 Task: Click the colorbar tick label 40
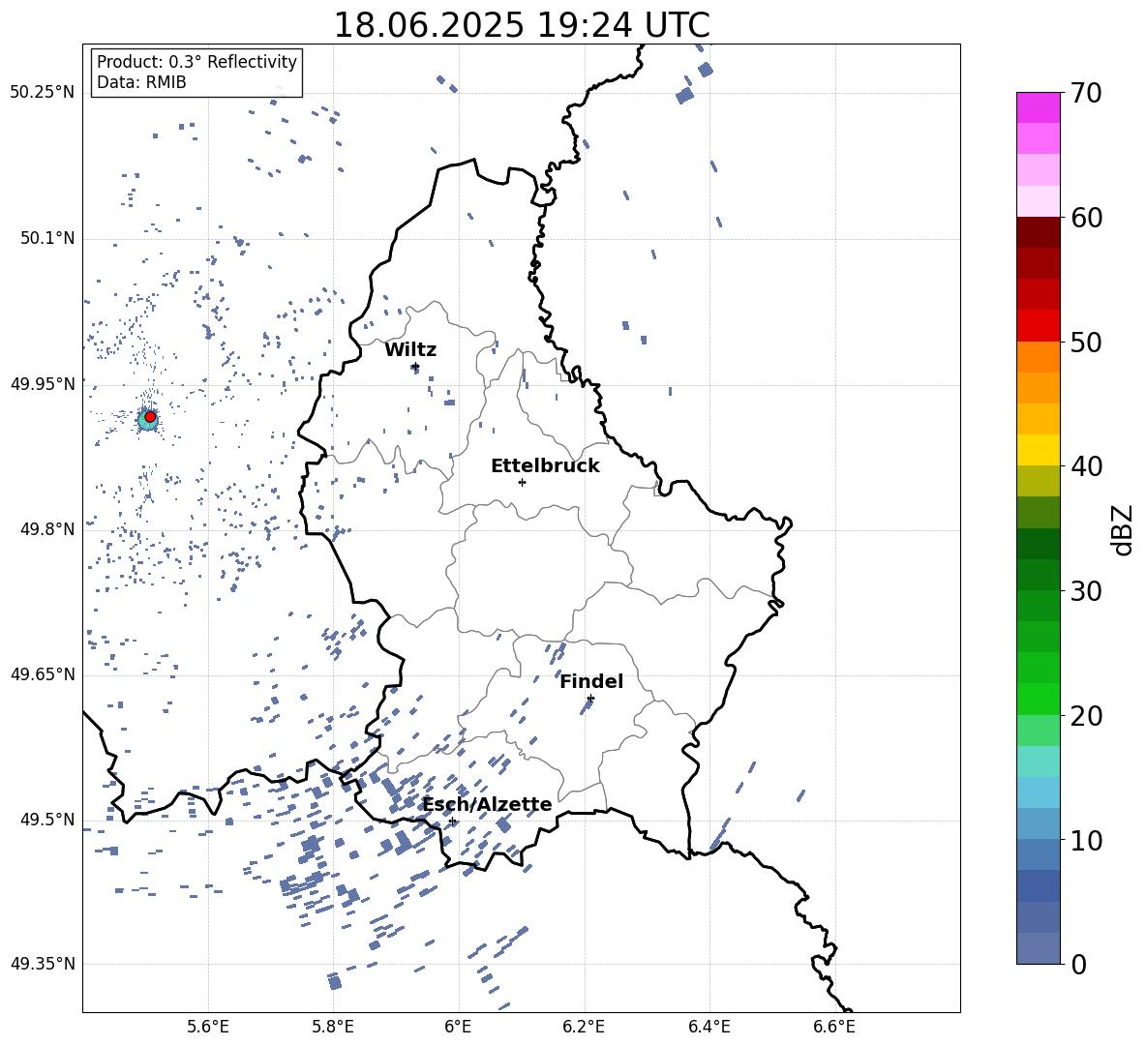click(1087, 466)
